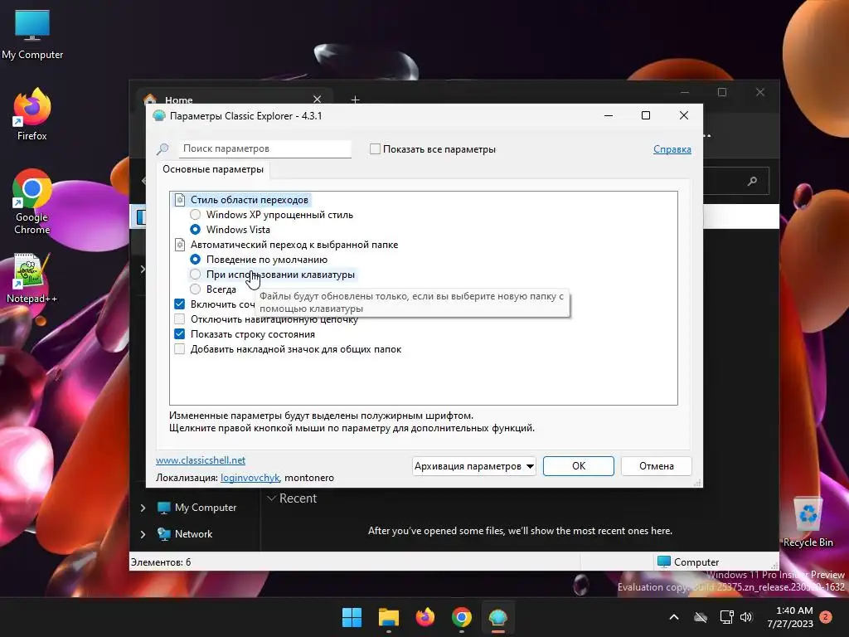Click the search icon in Explorer's search box
Screen dimensions: 849x637
(752, 181)
